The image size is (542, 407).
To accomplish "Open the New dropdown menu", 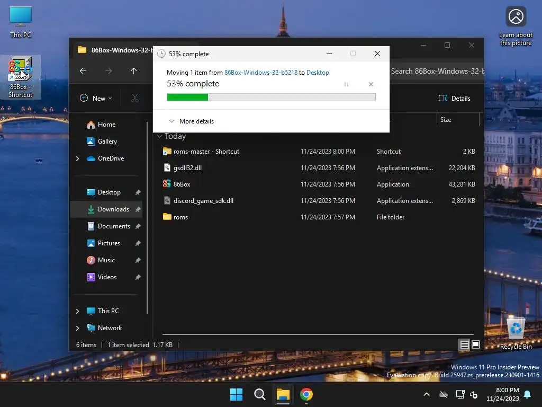I will click(x=96, y=98).
